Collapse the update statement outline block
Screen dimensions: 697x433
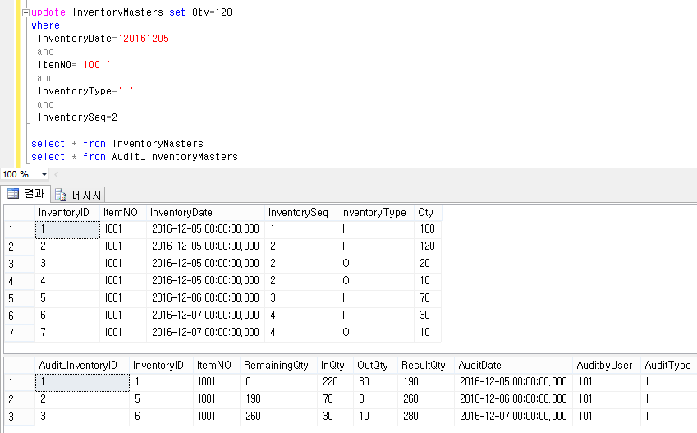[25, 13]
